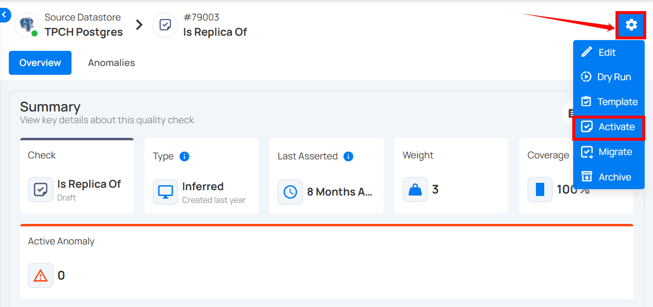Click the Is Replica Of check card

pyautogui.click(x=77, y=175)
